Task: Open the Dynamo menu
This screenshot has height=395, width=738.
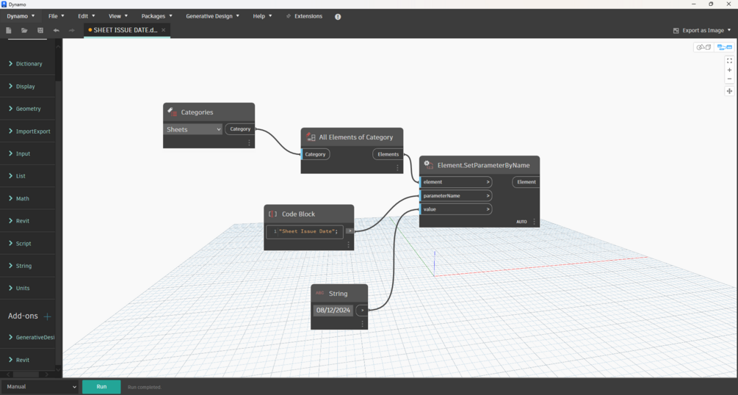Action: tap(21, 16)
